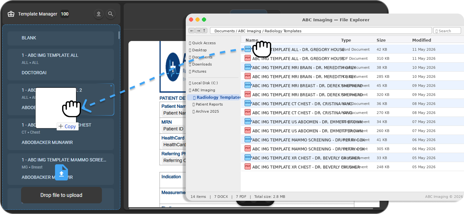
Task: Click the 14 items status bar entry
Action: (198, 197)
